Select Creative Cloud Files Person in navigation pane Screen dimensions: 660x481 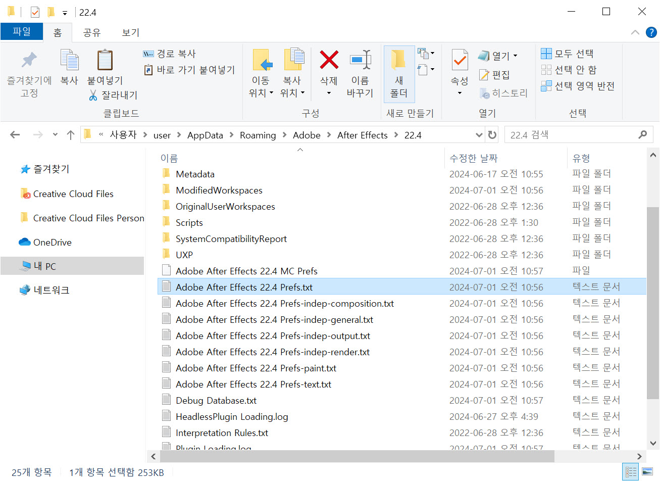82,218
